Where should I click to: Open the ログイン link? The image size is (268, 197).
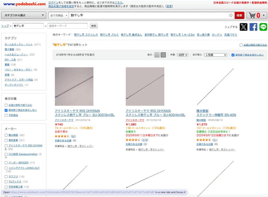[x=53, y=2]
